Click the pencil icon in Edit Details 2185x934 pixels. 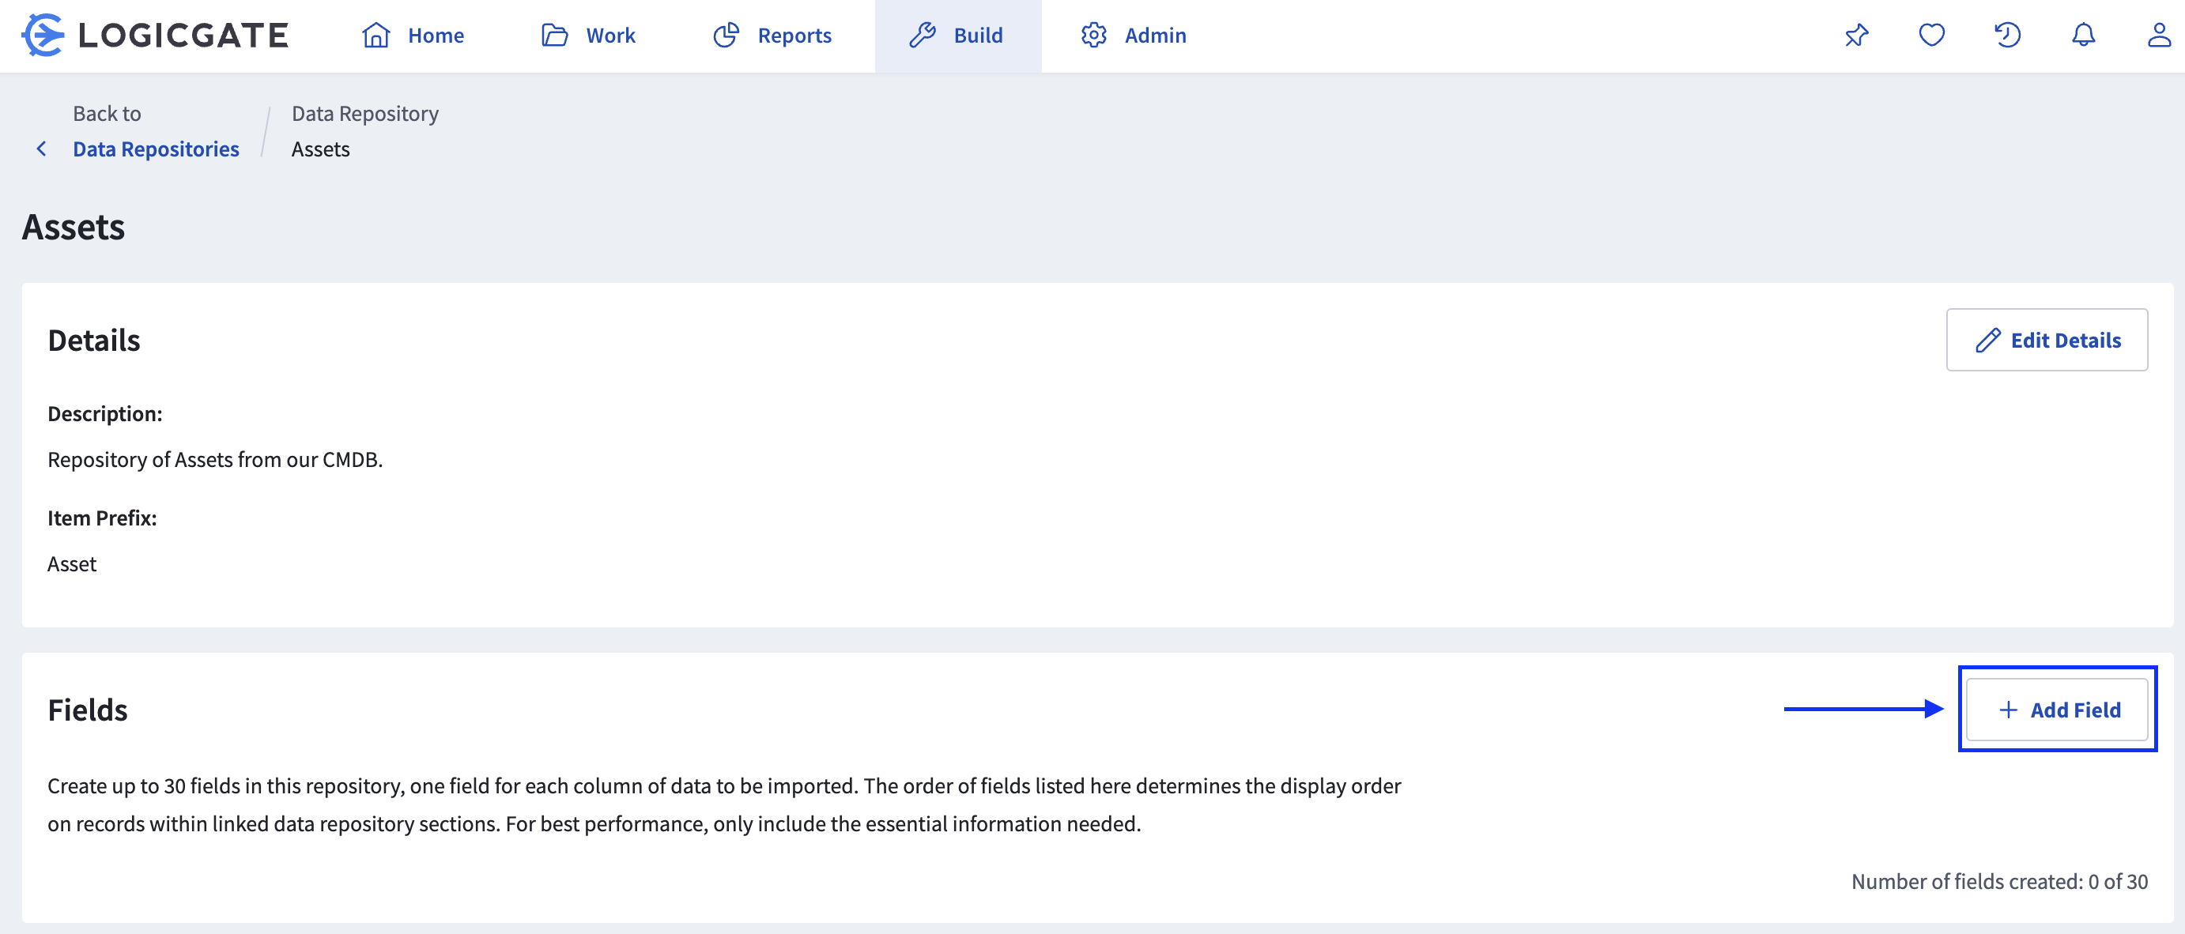coord(1987,340)
